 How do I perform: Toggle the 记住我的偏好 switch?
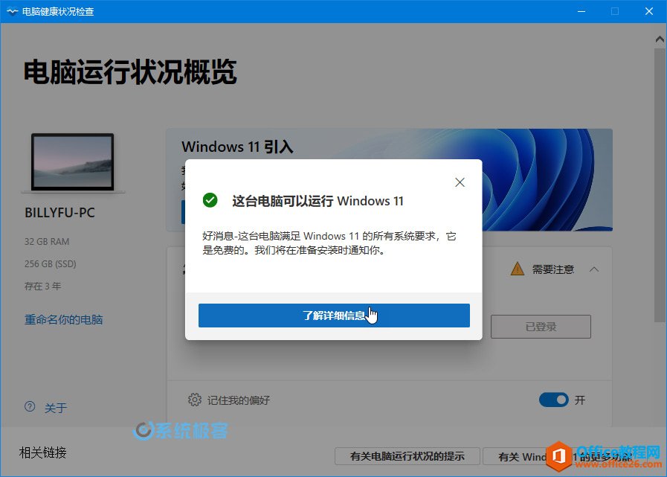tap(553, 400)
